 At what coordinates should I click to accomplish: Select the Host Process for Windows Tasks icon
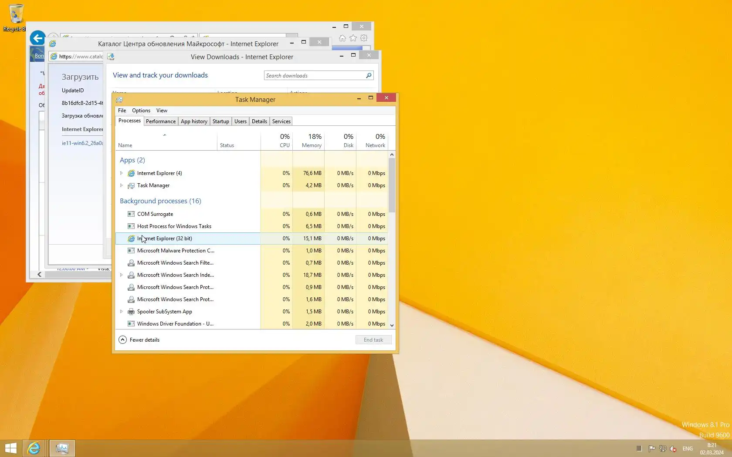[x=131, y=226]
